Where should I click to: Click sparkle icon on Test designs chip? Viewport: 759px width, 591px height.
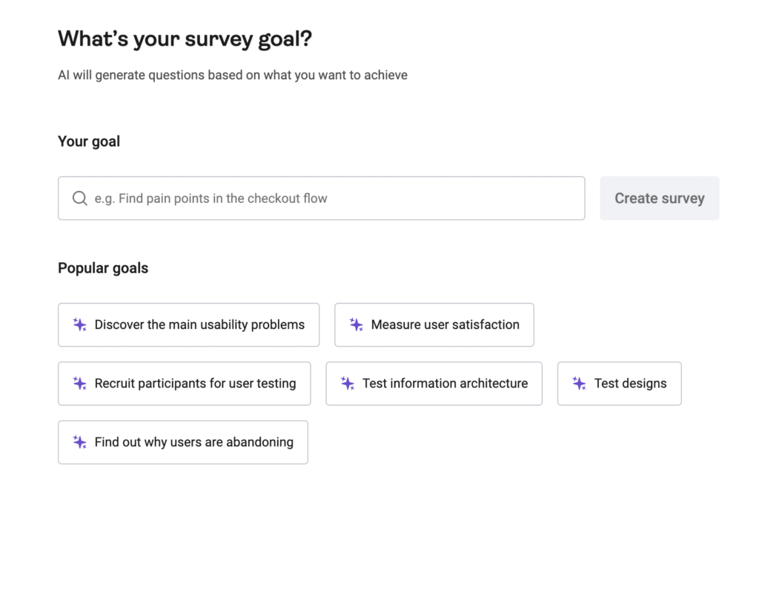(580, 384)
